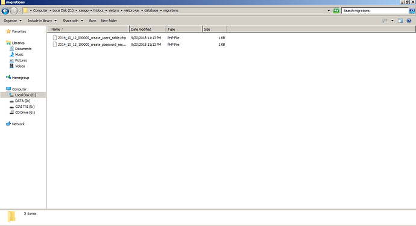Click the Homegroup icon

click(x=8, y=77)
